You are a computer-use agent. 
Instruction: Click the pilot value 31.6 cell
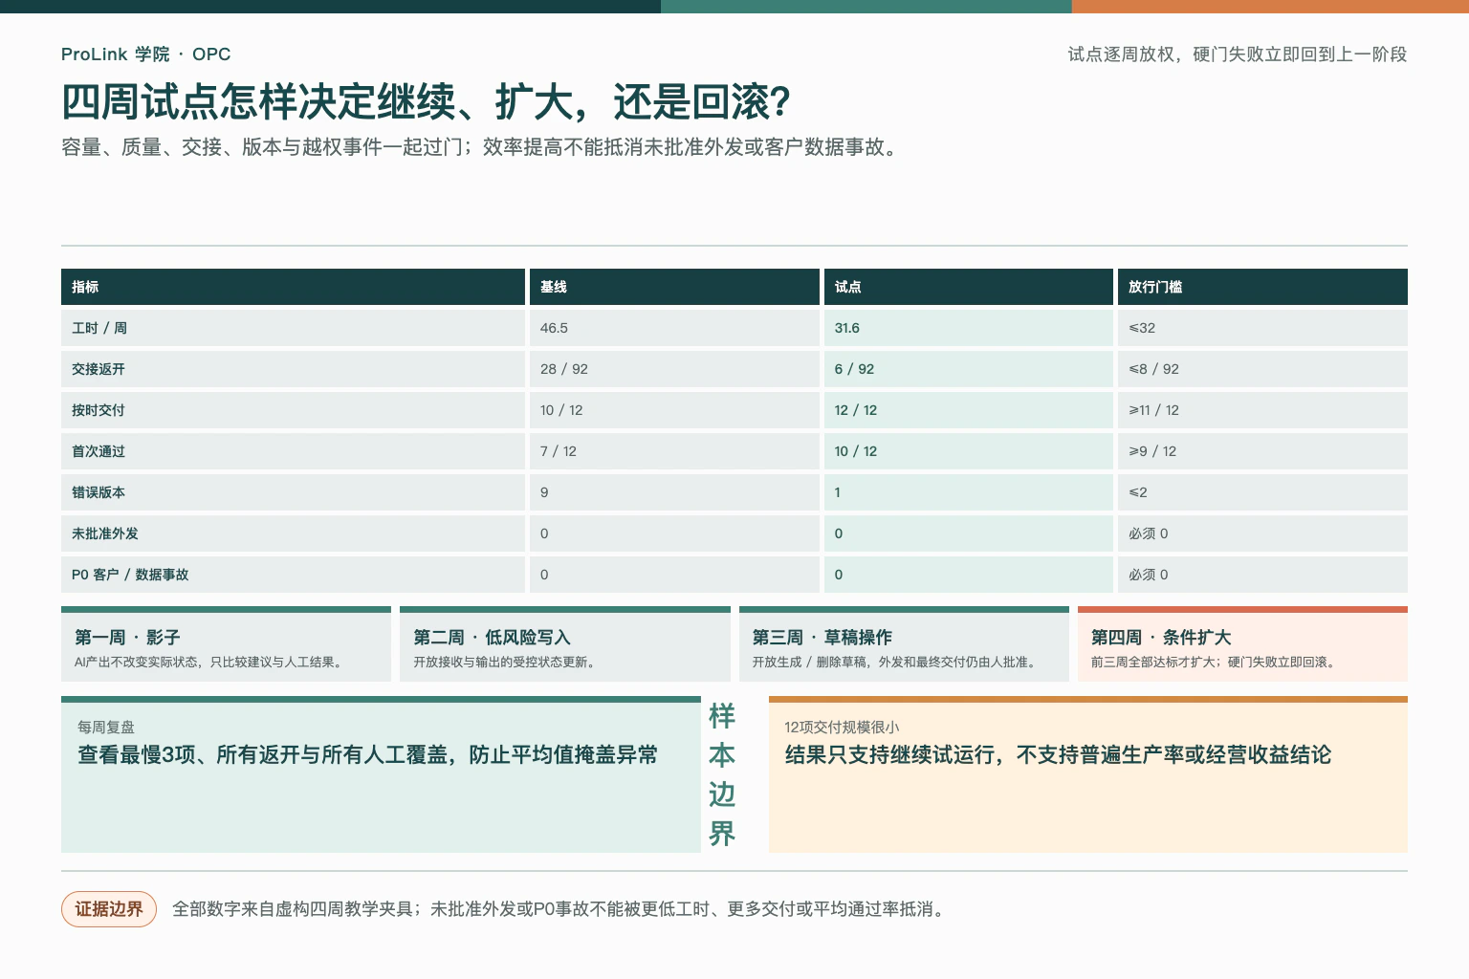click(x=969, y=328)
